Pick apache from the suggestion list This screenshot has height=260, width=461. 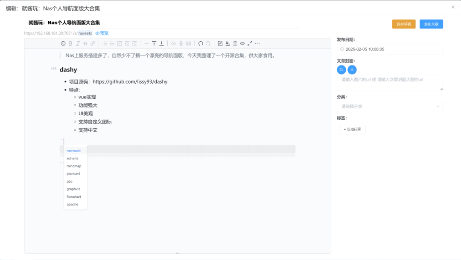tap(75, 204)
